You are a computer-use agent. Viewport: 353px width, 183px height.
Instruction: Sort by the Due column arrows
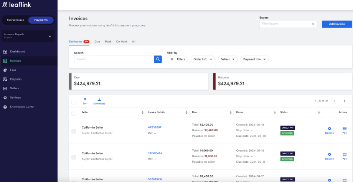[x=231, y=113]
